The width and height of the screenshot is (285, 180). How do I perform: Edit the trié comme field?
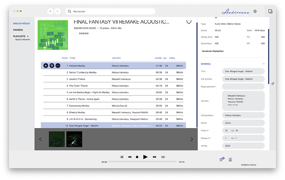(243, 79)
